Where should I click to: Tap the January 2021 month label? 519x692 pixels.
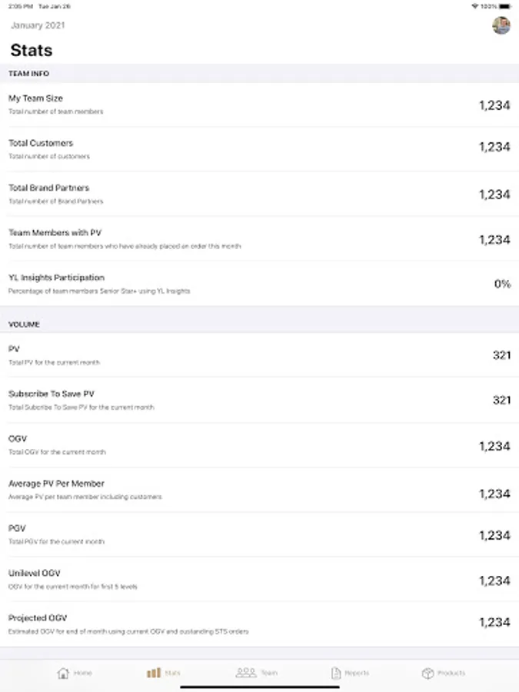click(x=38, y=25)
